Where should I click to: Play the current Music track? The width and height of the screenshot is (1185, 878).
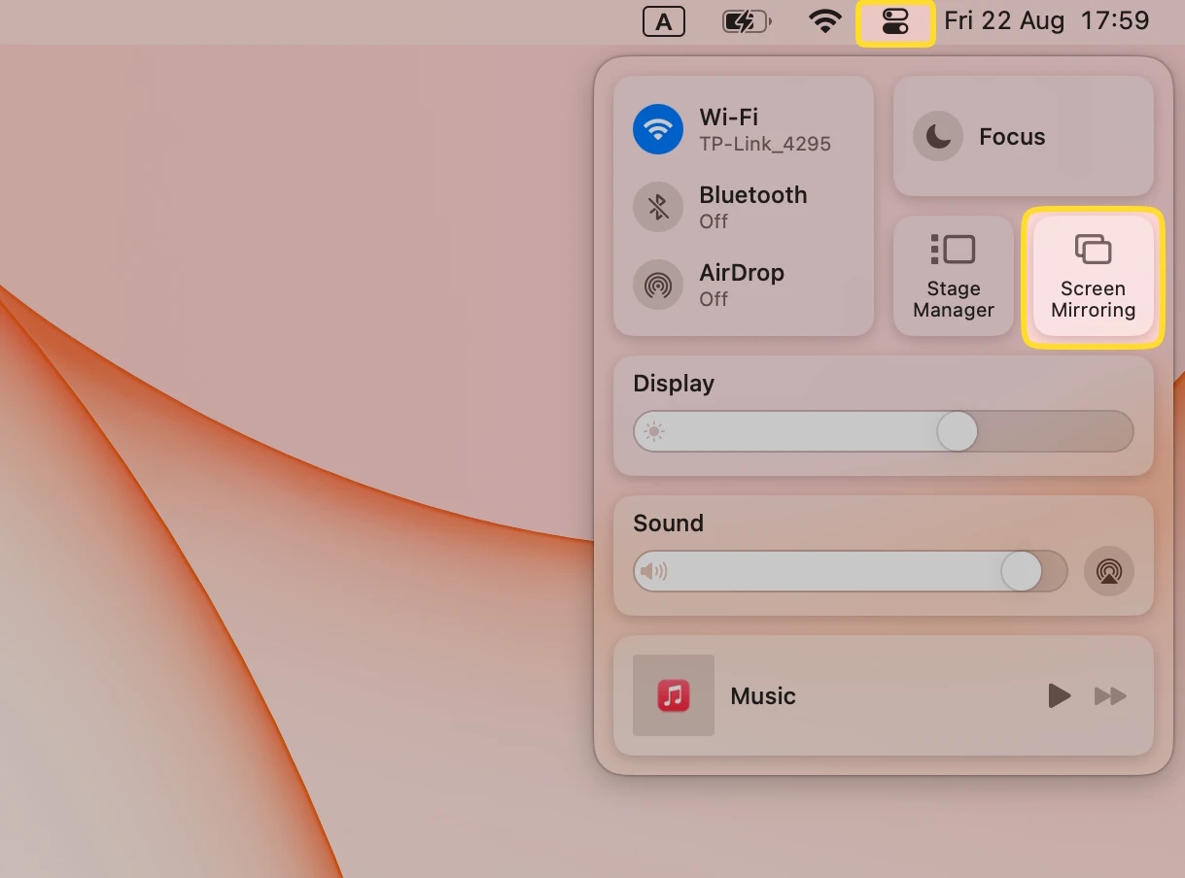(x=1059, y=695)
